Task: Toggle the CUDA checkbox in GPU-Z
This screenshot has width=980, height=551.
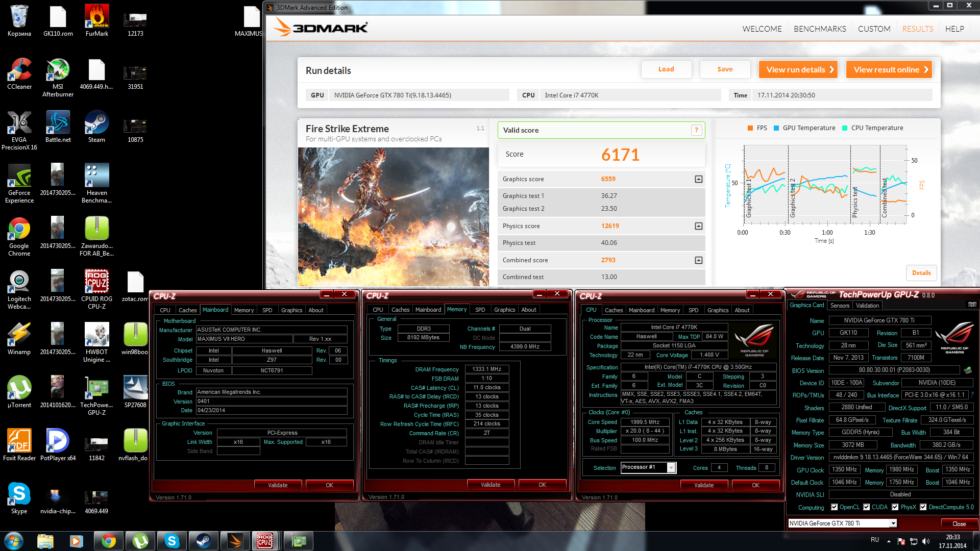Action: click(866, 507)
